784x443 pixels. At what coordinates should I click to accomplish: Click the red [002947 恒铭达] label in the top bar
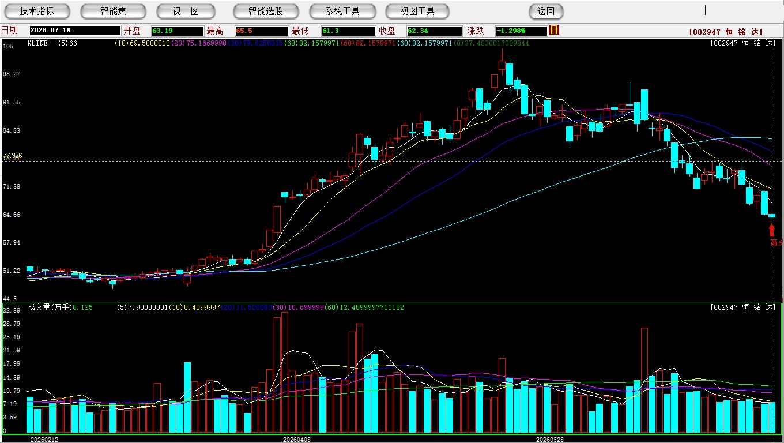point(725,32)
